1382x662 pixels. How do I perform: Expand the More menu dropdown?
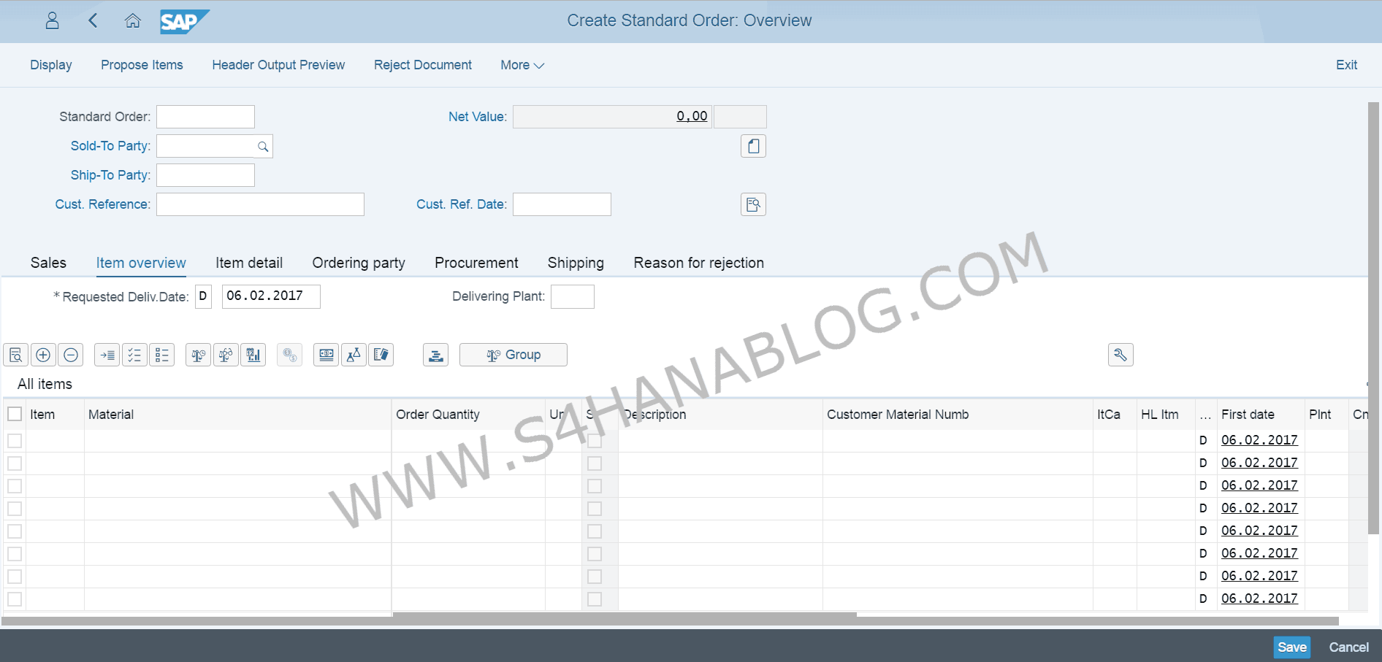click(x=522, y=65)
